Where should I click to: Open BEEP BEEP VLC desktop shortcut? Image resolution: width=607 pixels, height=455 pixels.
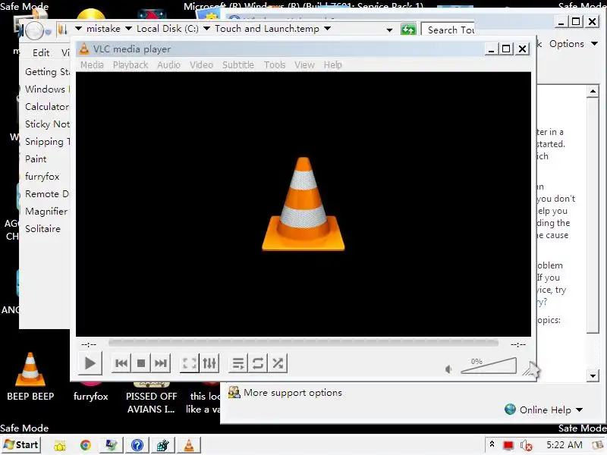click(x=30, y=376)
